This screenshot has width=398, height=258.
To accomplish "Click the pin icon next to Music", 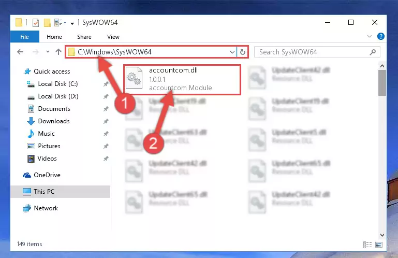I will (106, 134).
